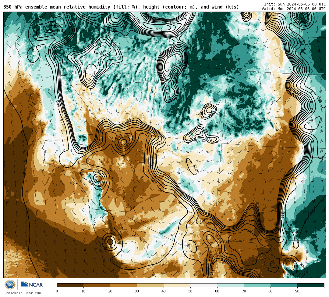329x297 pixels.
Task: Pick the 70–80% teal colorbar segment
Action: (x=257, y=285)
